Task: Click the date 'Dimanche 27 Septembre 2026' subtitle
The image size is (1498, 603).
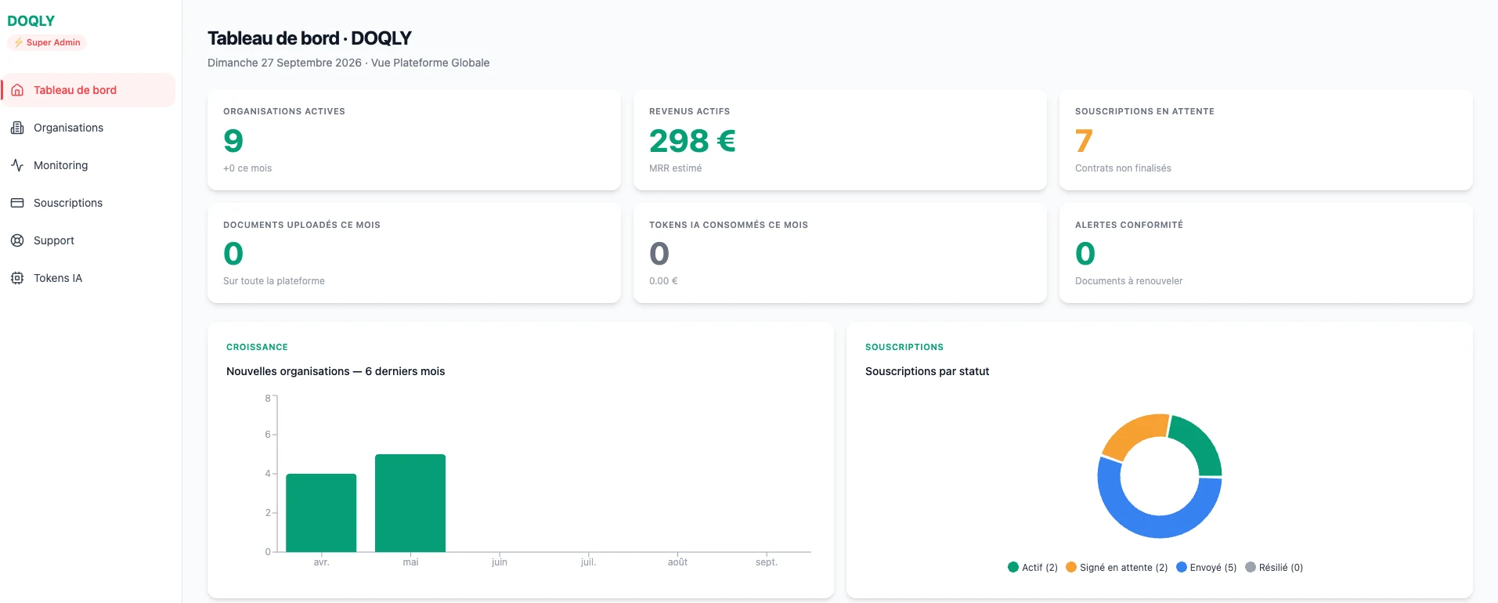Action: click(284, 63)
